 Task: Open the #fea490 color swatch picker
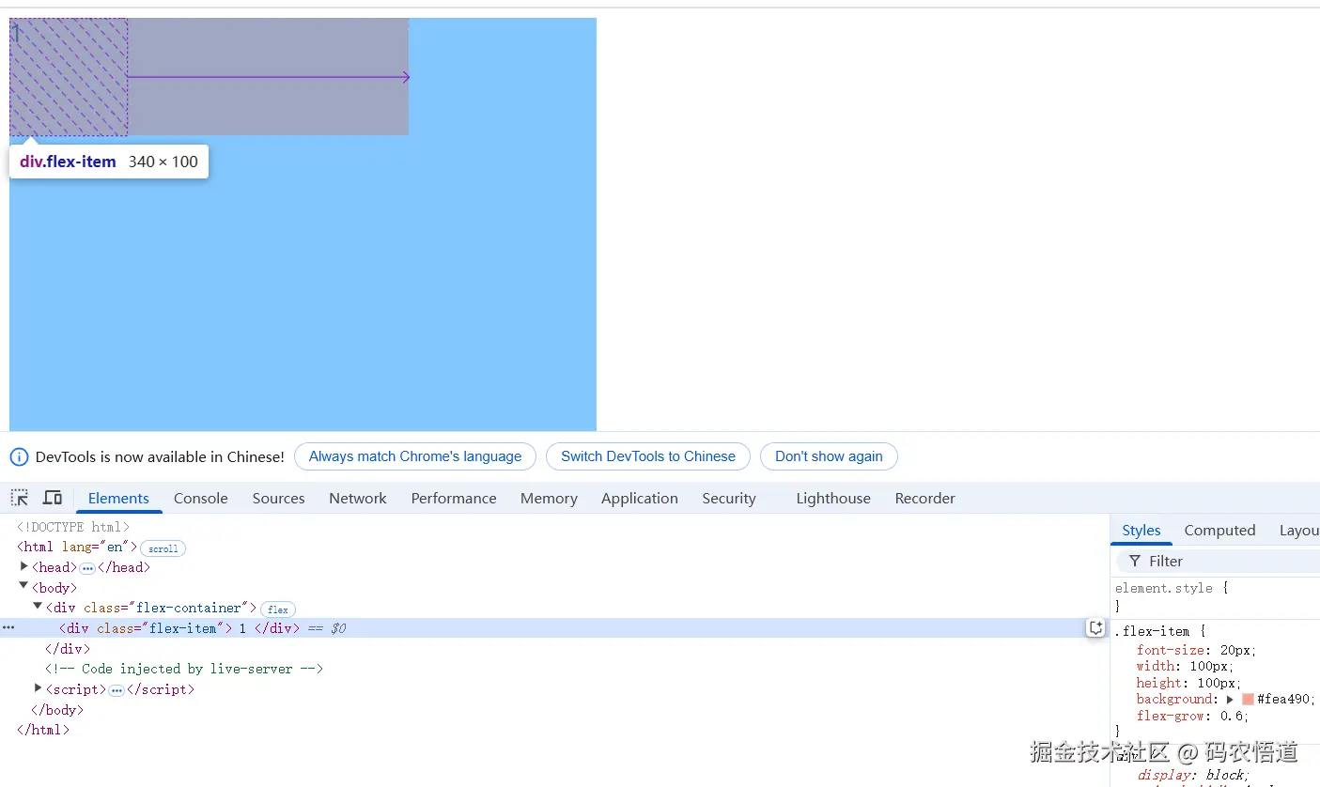point(1248,700)
